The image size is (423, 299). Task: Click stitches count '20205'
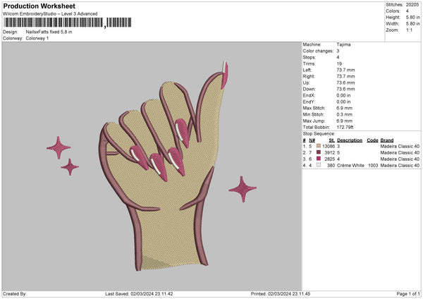point(412,5)
